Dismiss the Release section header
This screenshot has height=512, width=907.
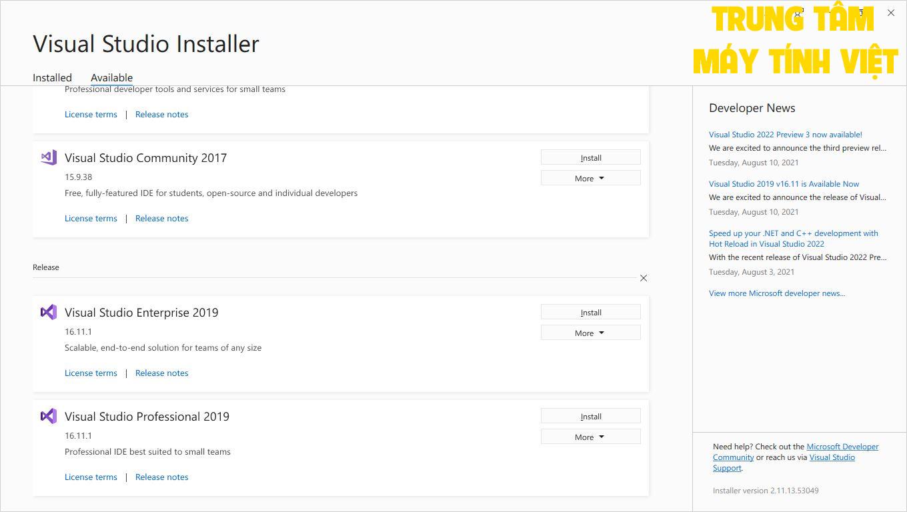pos(643,278)
